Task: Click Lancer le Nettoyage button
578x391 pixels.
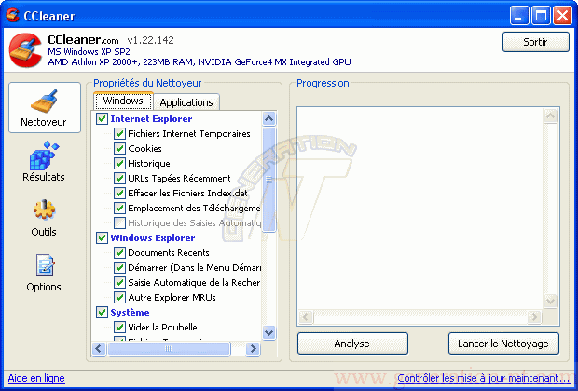Action: pyautogui.click(x=503, y=344)
